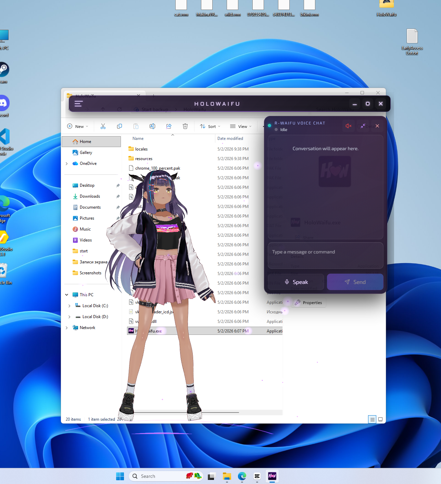This screenshot has width=441, height=484.
Task: Select Local Disk (C:) in navigation pane
Action: pos(95,306)
